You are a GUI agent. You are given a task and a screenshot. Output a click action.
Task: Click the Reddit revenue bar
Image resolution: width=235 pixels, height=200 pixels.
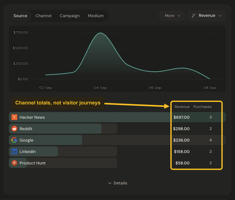[55, 129]
